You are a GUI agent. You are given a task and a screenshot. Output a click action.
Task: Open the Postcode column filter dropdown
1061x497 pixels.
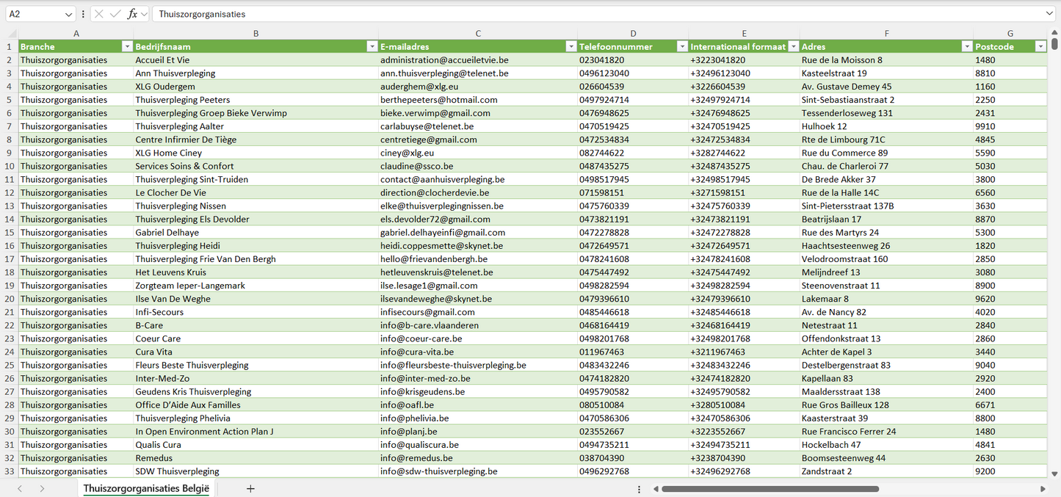(1040, 46)
